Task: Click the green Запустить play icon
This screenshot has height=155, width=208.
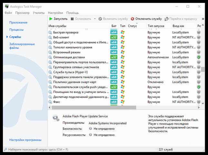Action: tap(51, 19)
